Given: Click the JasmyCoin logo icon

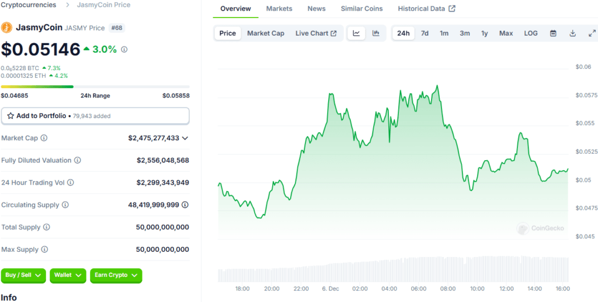Looking at the screenshot, I should (6, 28).
